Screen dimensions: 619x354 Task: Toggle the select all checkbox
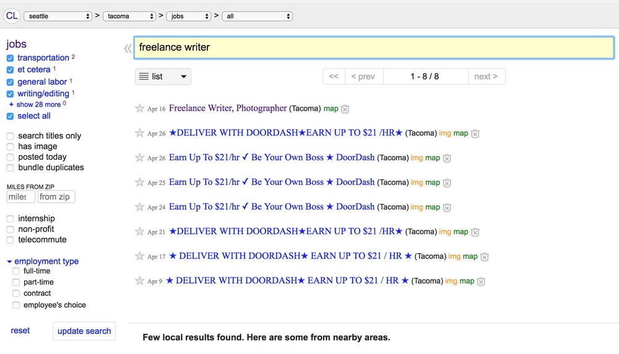coord(11,116)
